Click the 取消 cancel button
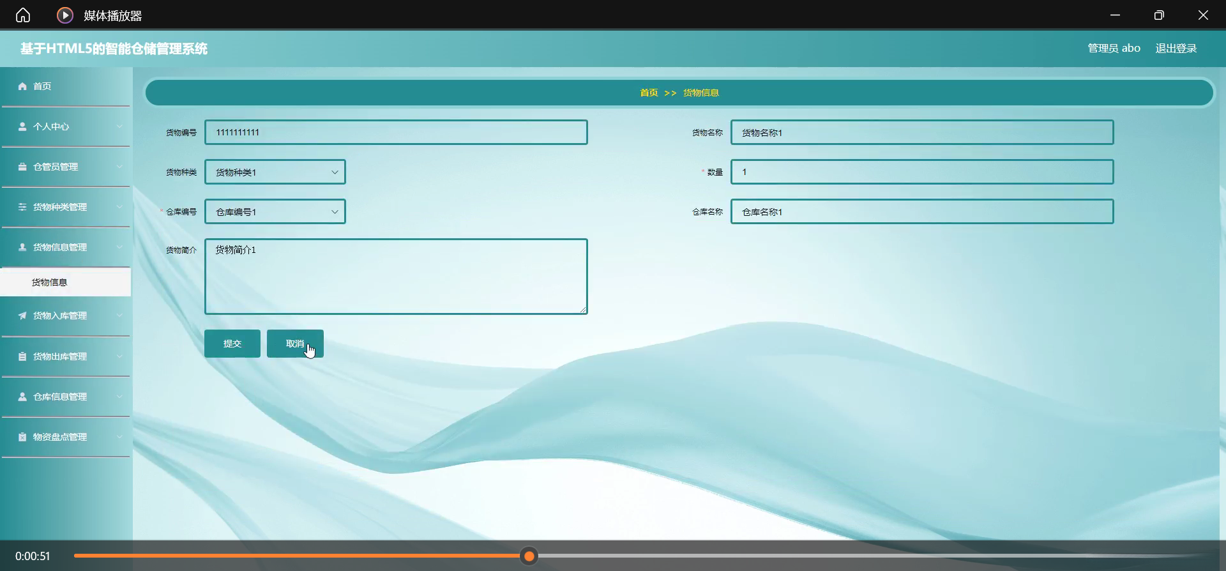Viewport: 1226px width, 571px height. tap(295, 344)
